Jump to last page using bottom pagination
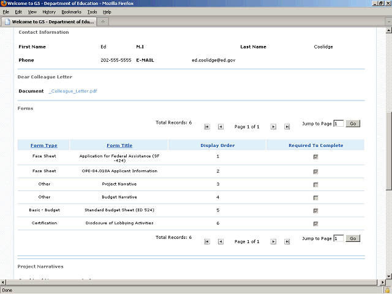 coord(287,241)
